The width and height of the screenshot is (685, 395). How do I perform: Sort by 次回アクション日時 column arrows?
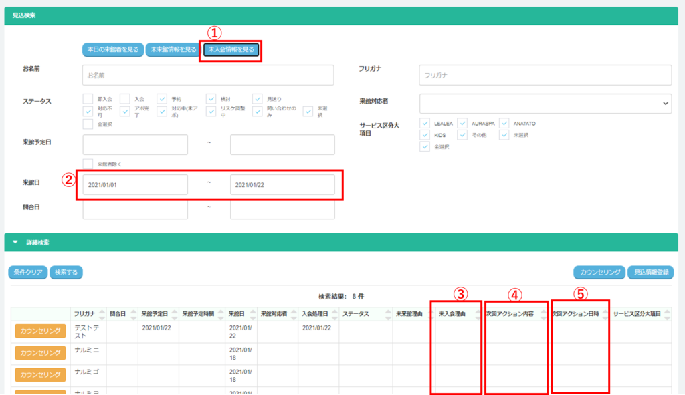[x=605, y=314]
